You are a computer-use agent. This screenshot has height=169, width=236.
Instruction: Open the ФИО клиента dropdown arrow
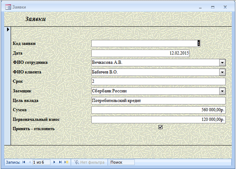tap(222, 72)
